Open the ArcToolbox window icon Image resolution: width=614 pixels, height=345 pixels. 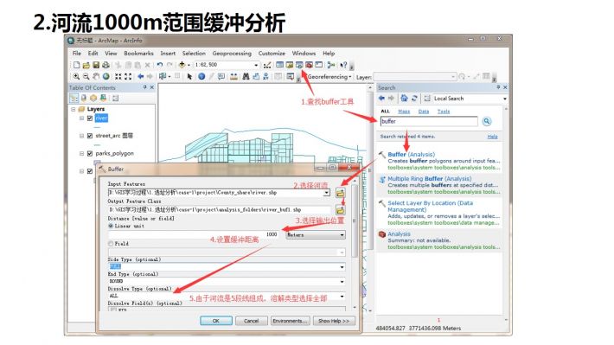(x=309, y=65)
